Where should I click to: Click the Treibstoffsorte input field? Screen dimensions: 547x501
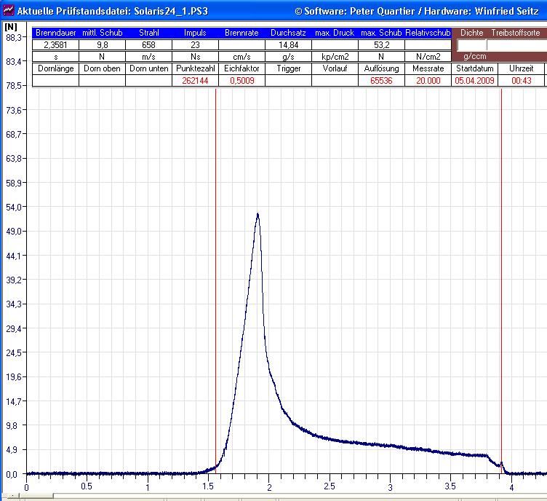click(516, 45)
